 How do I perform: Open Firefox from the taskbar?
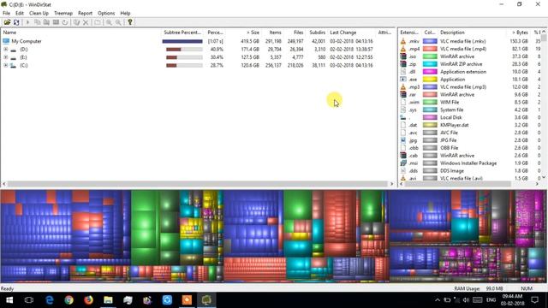click(x=88, y=300)
